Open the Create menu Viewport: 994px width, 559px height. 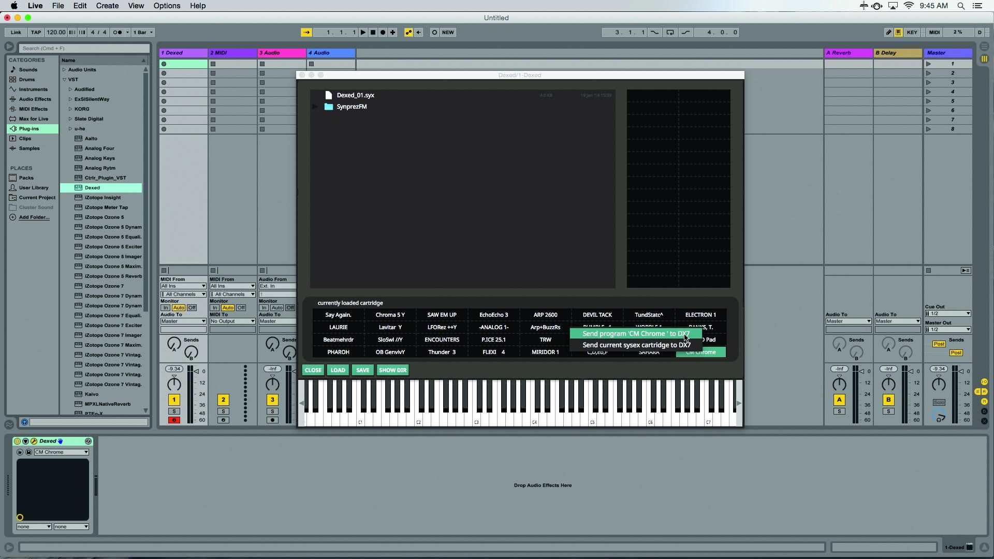(107, 6)
